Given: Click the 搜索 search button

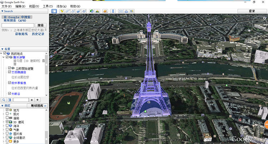Looking at the screenshot, I should tap(41, 25).
